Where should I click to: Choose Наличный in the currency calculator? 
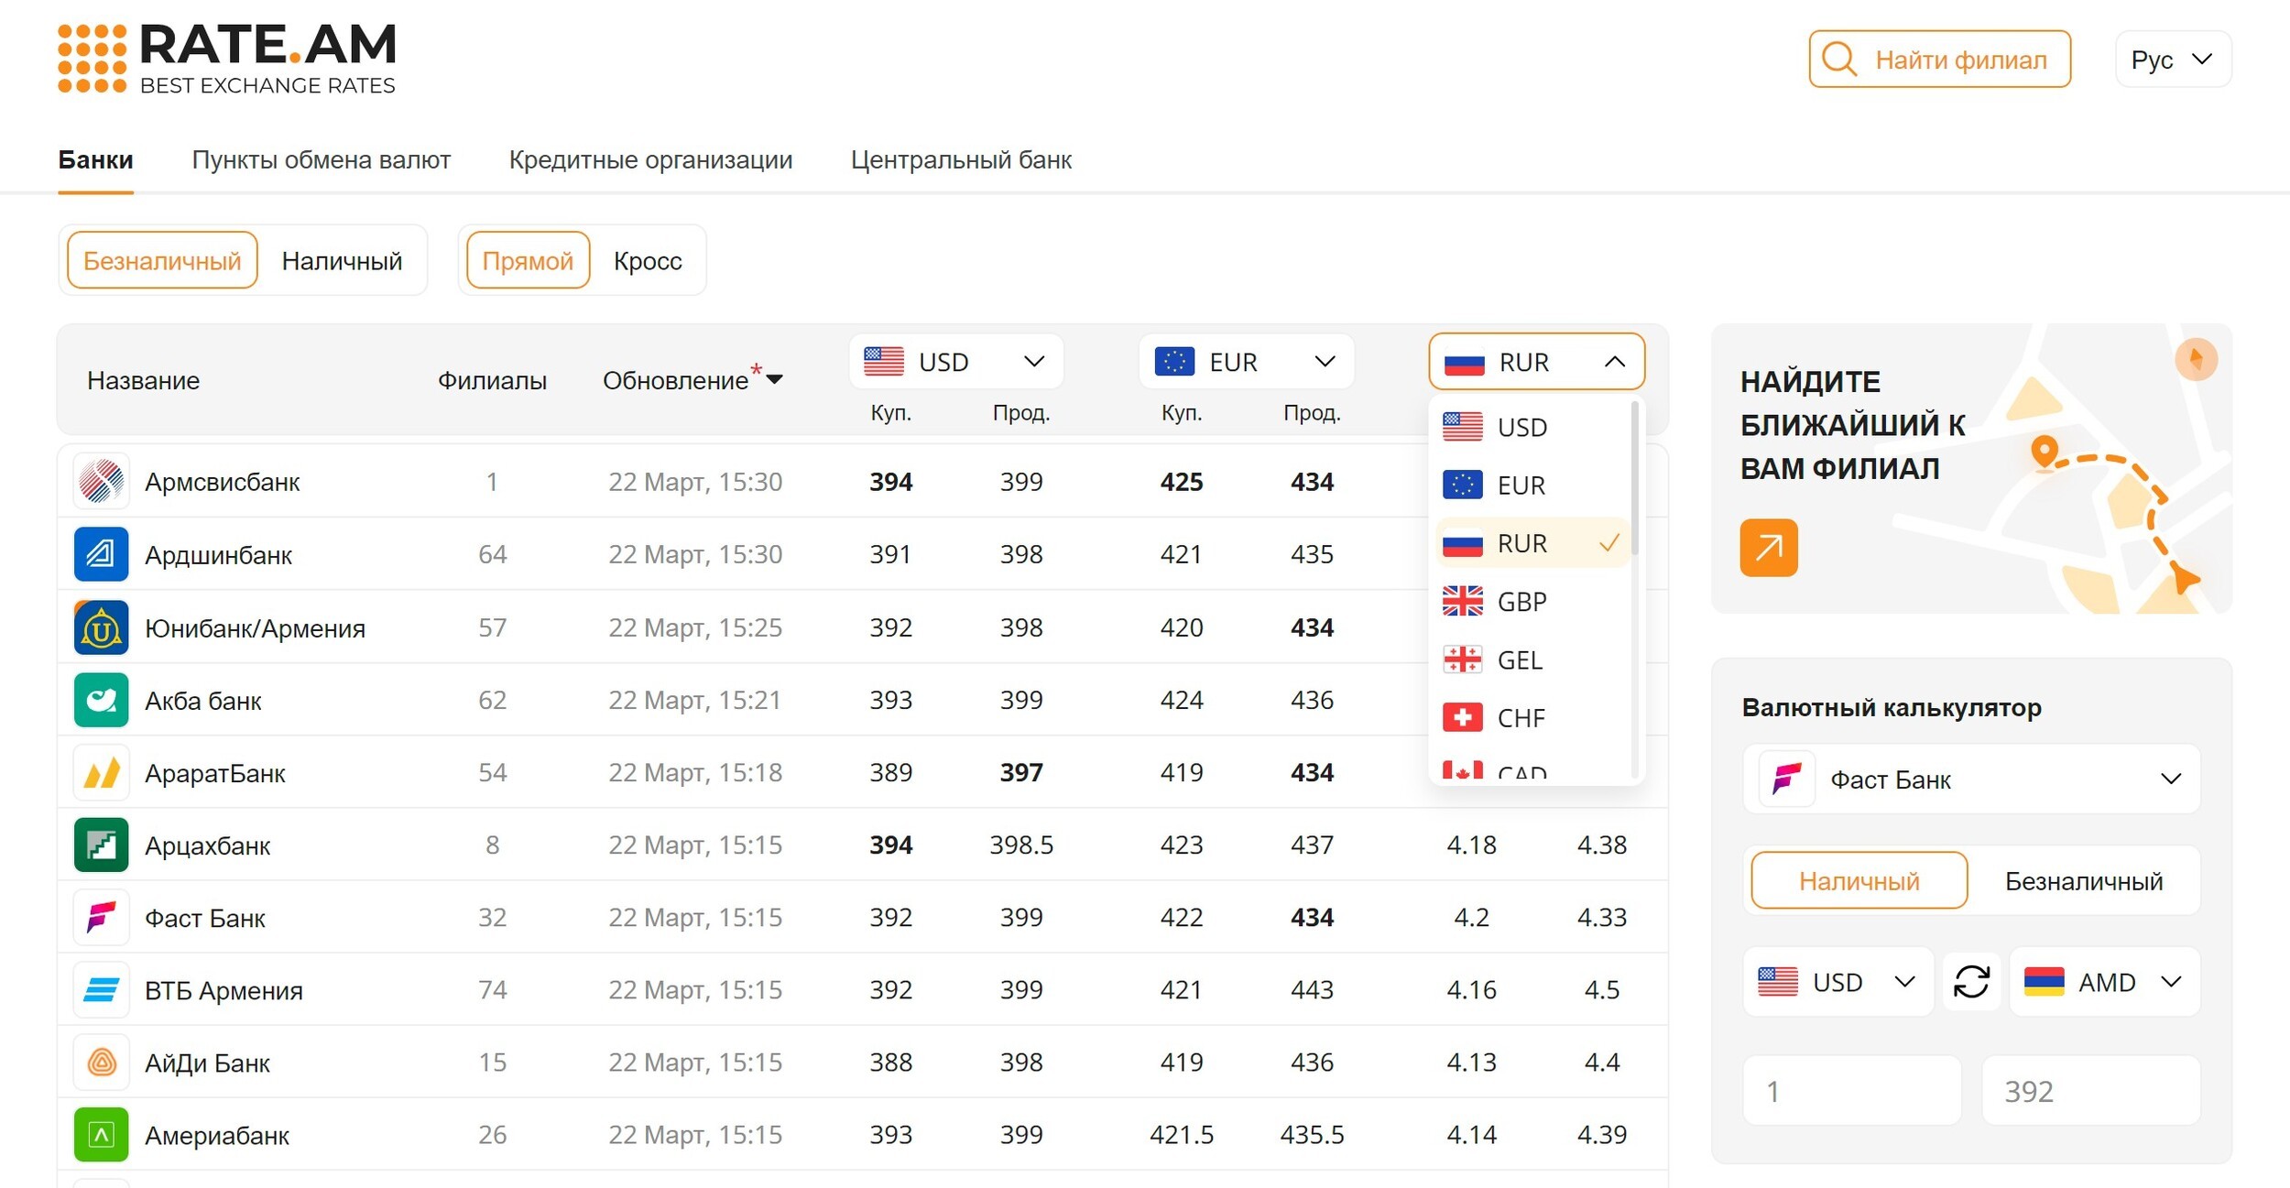(1859, 880)
